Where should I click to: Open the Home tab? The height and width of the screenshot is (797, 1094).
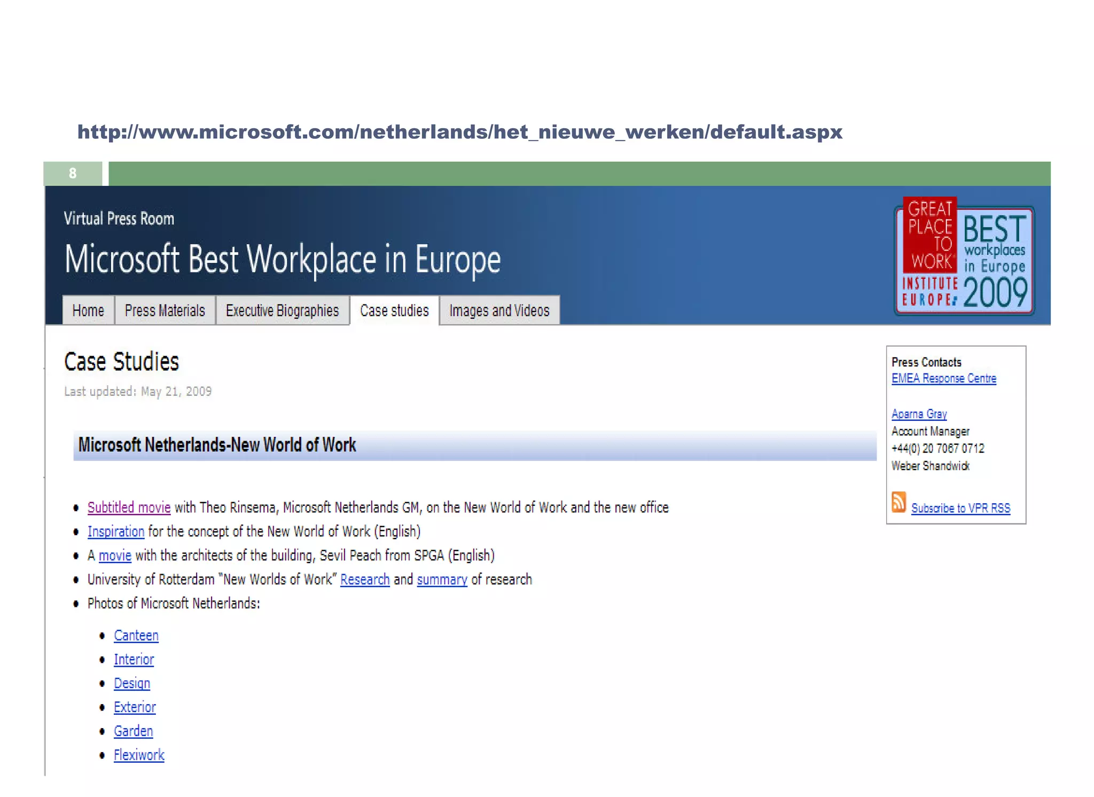(x=88, y=310)
